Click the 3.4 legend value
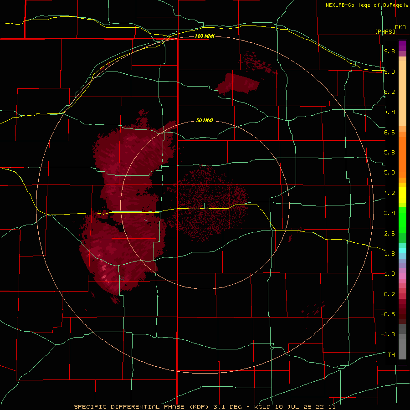This screenshot has width=410, height=410. point(389,213)
